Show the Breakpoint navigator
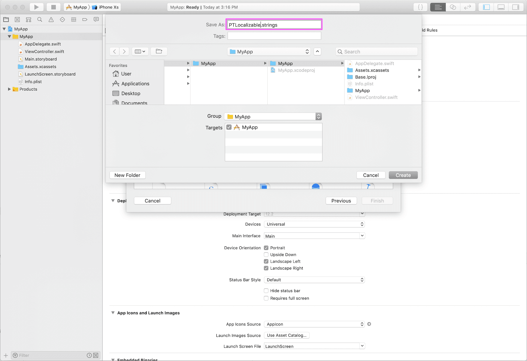Viewport: 527px width, 361px height. [85, 20]
